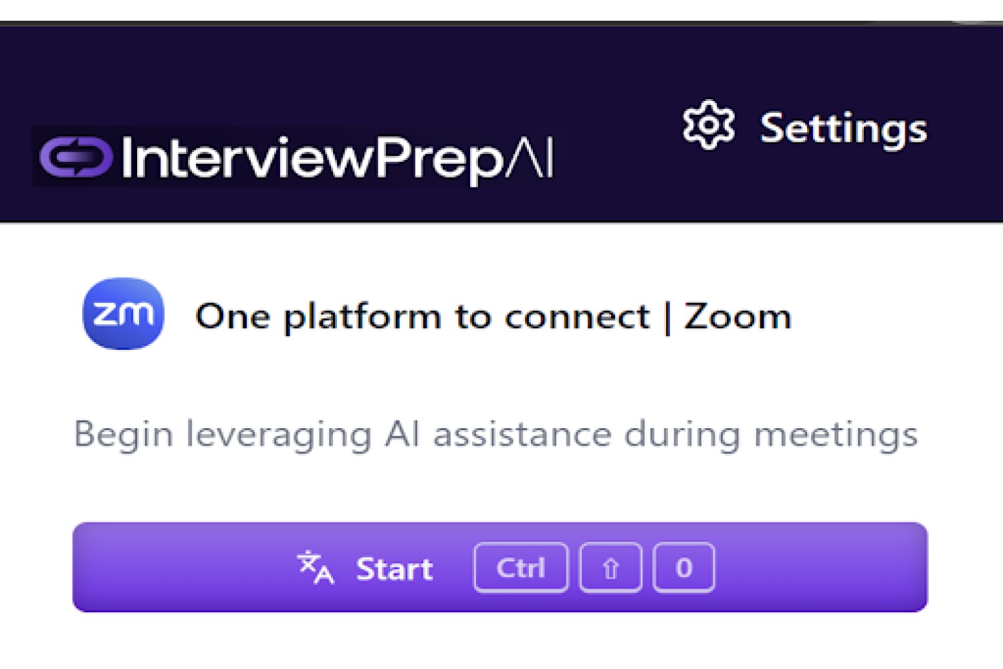This screenshot has height=669, width=1003.
Task: Click the InterviewPrepAI chain-link logo icon
Action: pyautogui.click(x=75, y=157)
